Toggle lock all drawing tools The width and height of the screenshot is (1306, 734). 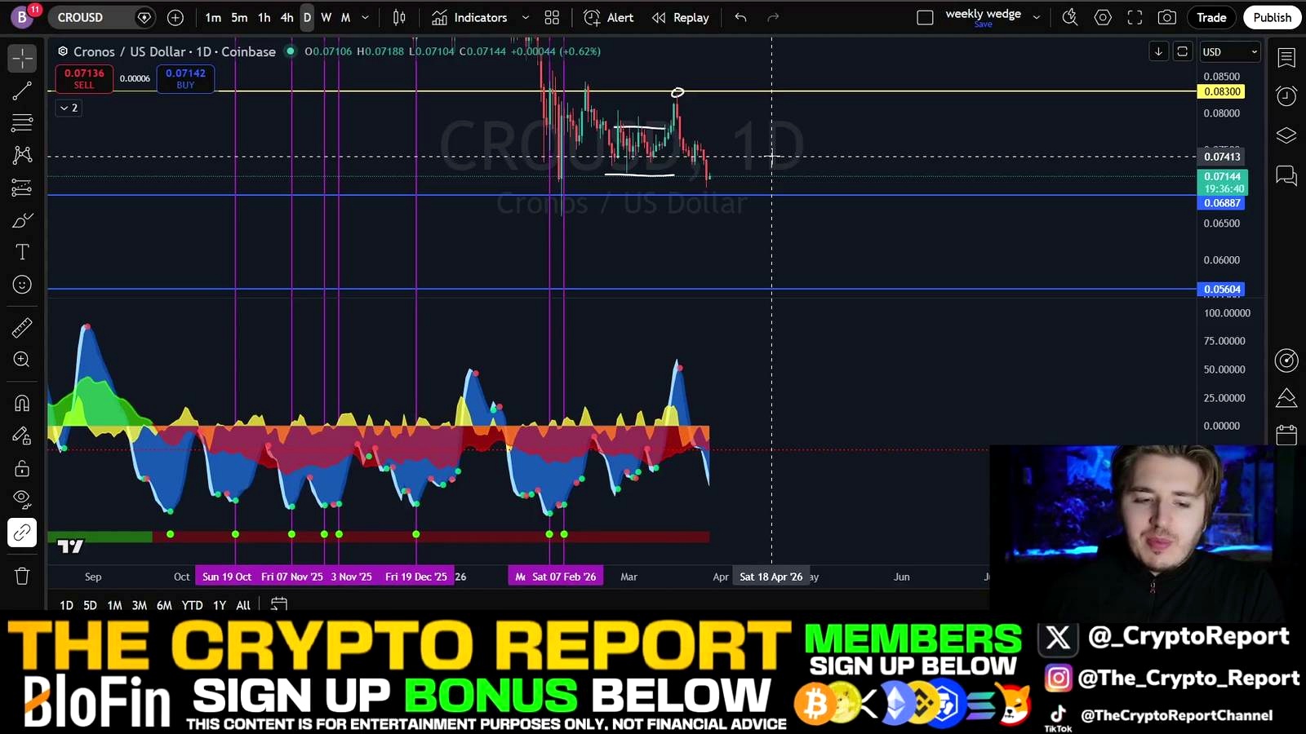pyautogui.click(x=22, y=468)
